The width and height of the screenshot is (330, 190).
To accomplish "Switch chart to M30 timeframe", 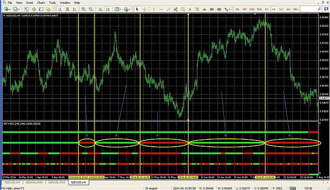I will 259,9.
